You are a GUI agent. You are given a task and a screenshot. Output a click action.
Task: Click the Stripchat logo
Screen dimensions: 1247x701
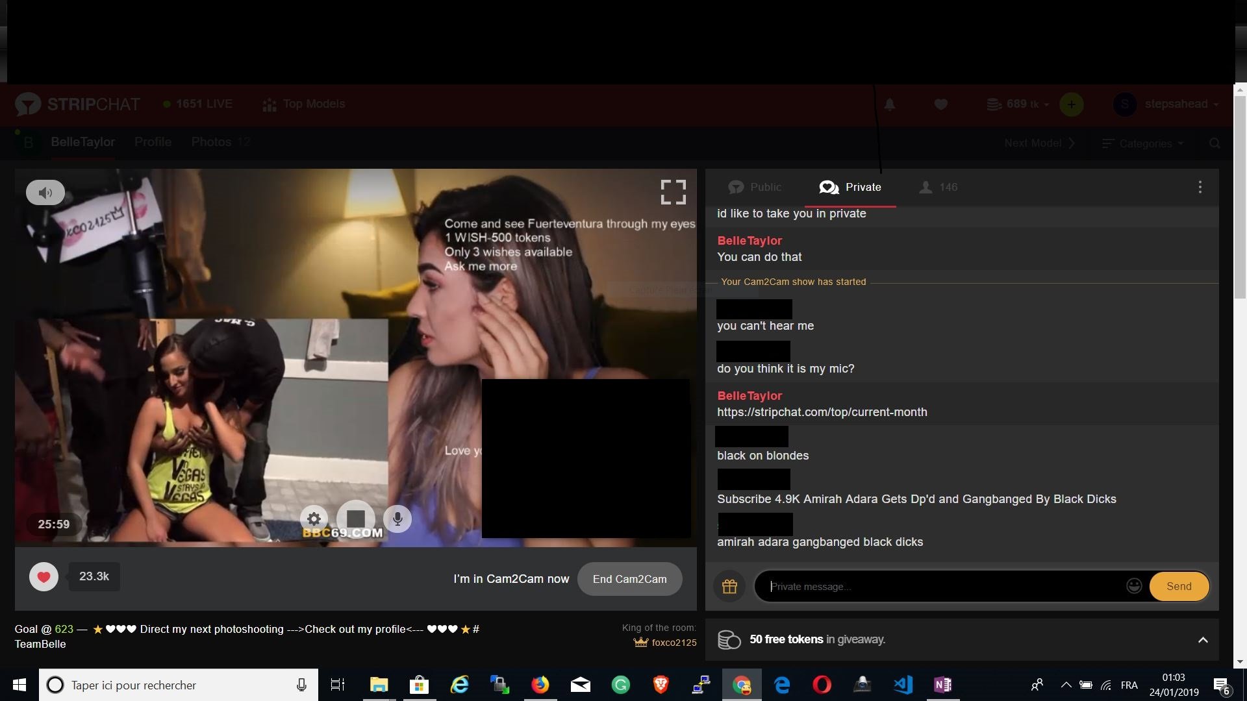(78, 105)
